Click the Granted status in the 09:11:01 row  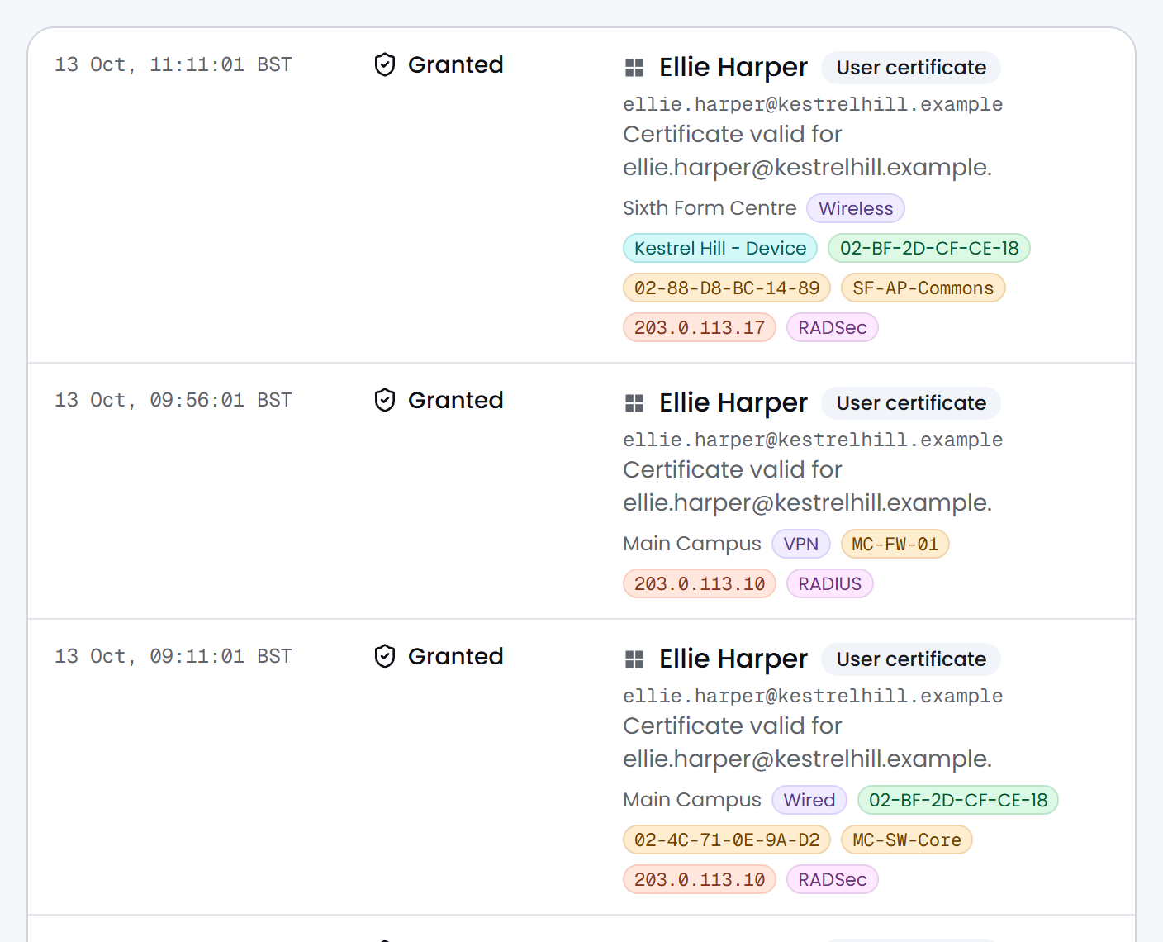pos(456,656)
